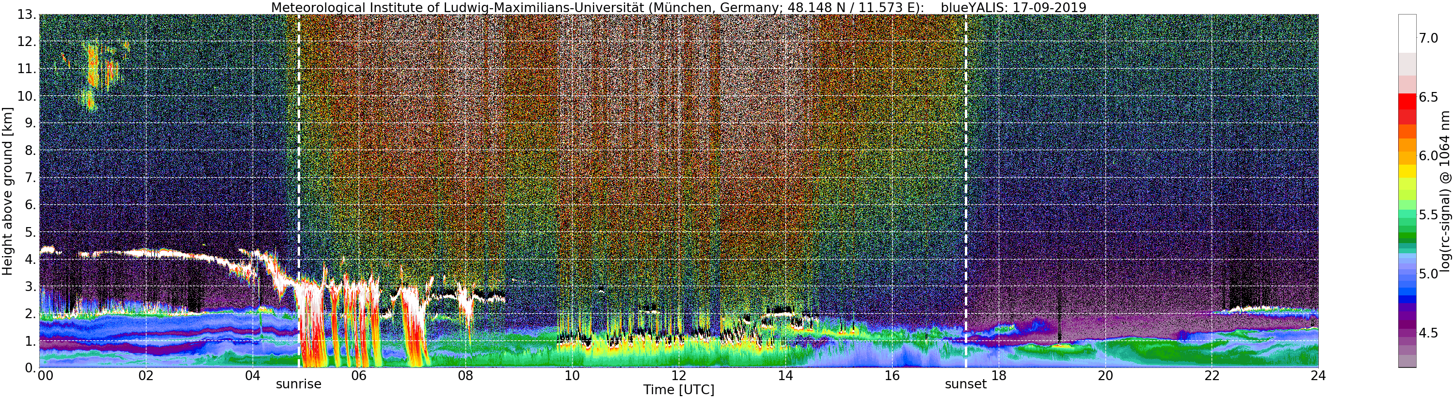This screenshot has height=399, width=1455.
Task: Click the colorbar tick label '7.0'
Action: click(x=1428, y=38)
